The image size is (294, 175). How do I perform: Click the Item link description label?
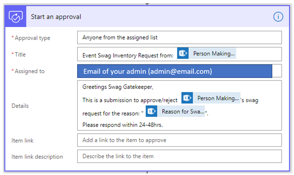(37, 157)
